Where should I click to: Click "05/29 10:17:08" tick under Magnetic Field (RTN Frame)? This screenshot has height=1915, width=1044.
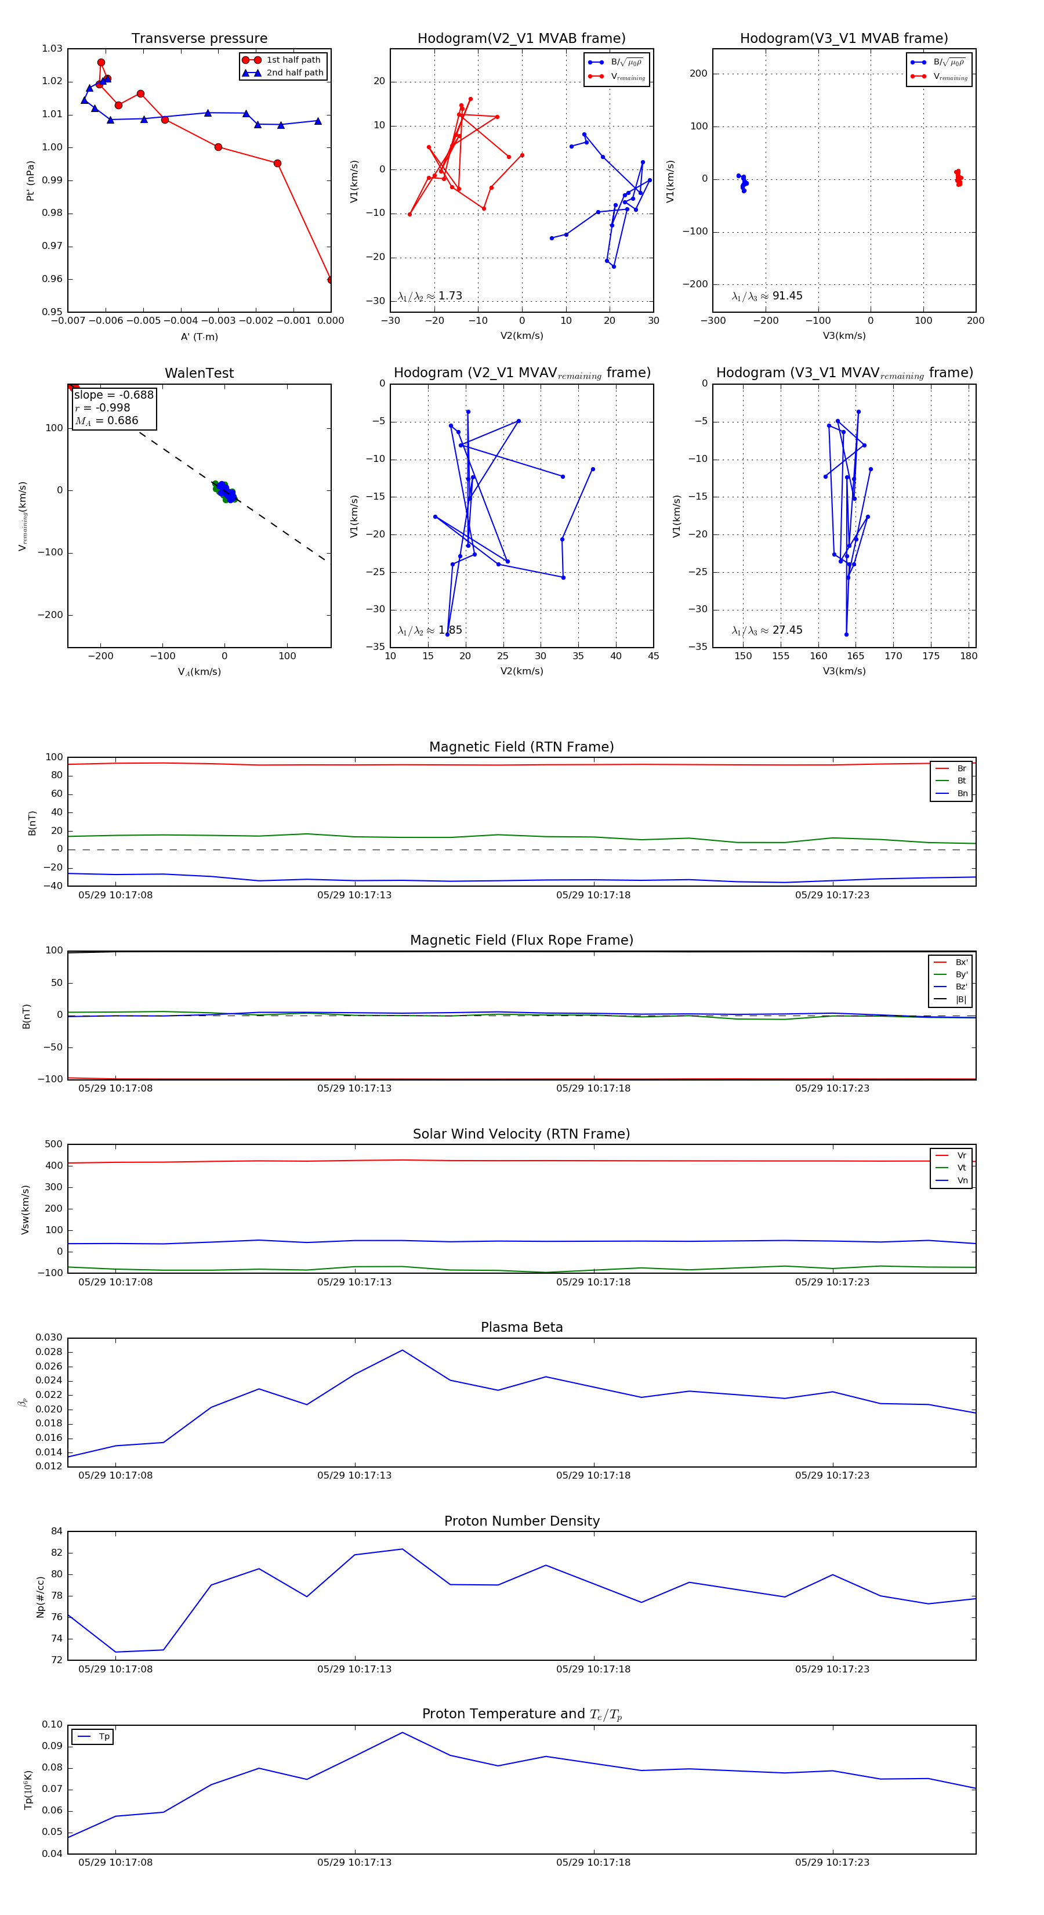point(115,895)
